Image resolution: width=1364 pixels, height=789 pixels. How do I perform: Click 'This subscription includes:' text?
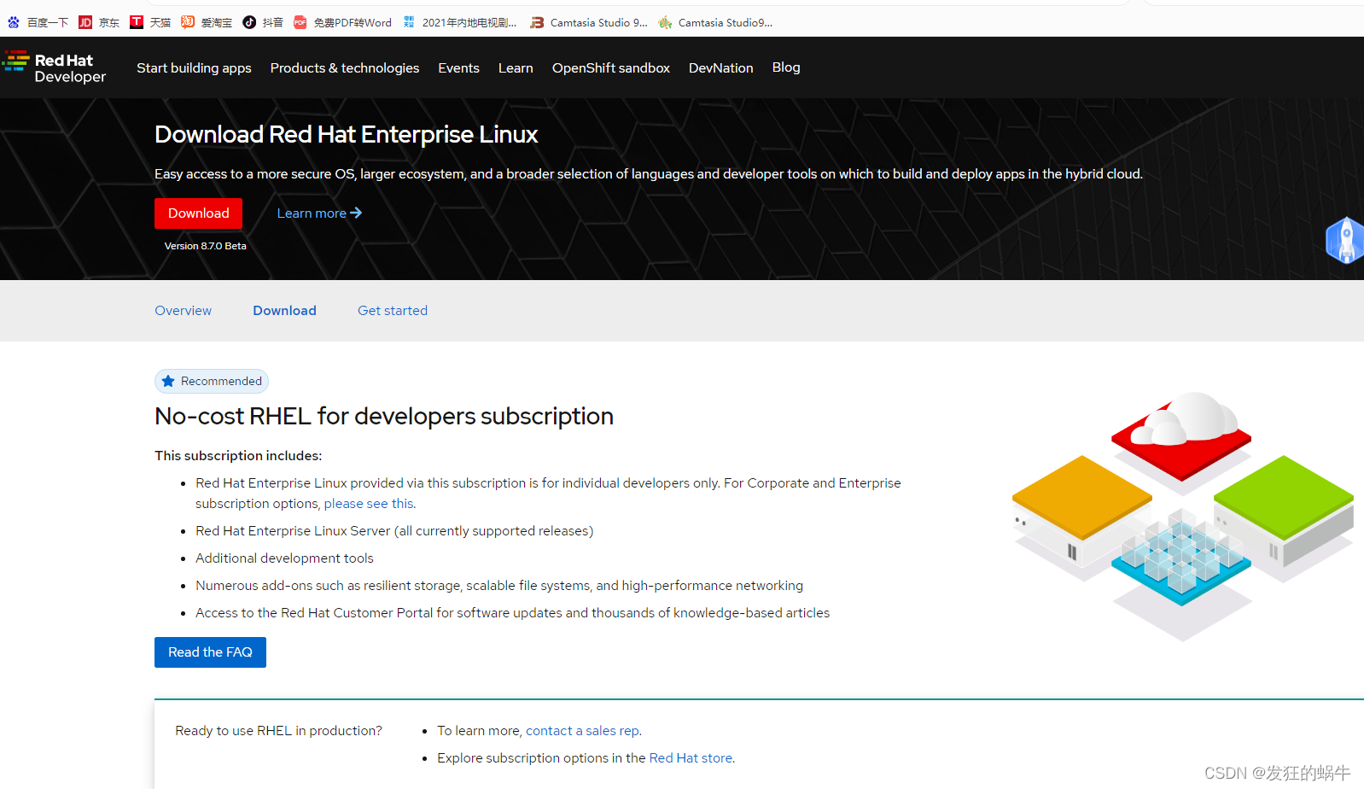click(238, 456)
